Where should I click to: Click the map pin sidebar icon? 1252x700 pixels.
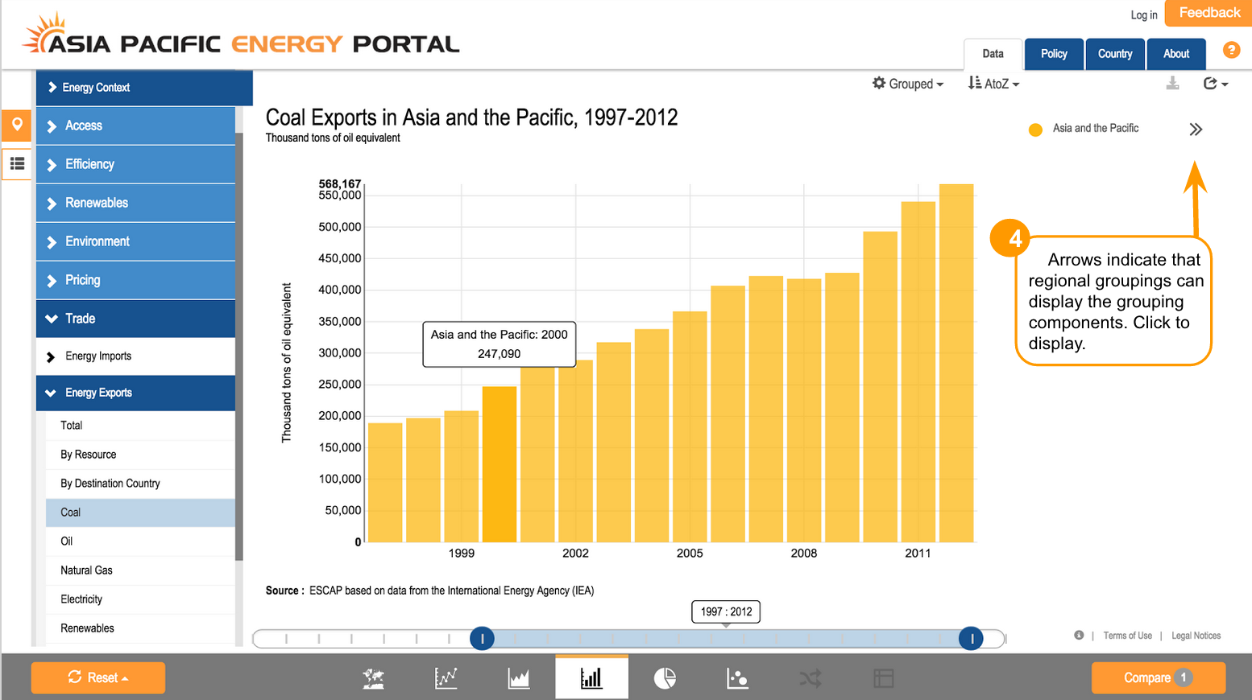click(17, 126)
